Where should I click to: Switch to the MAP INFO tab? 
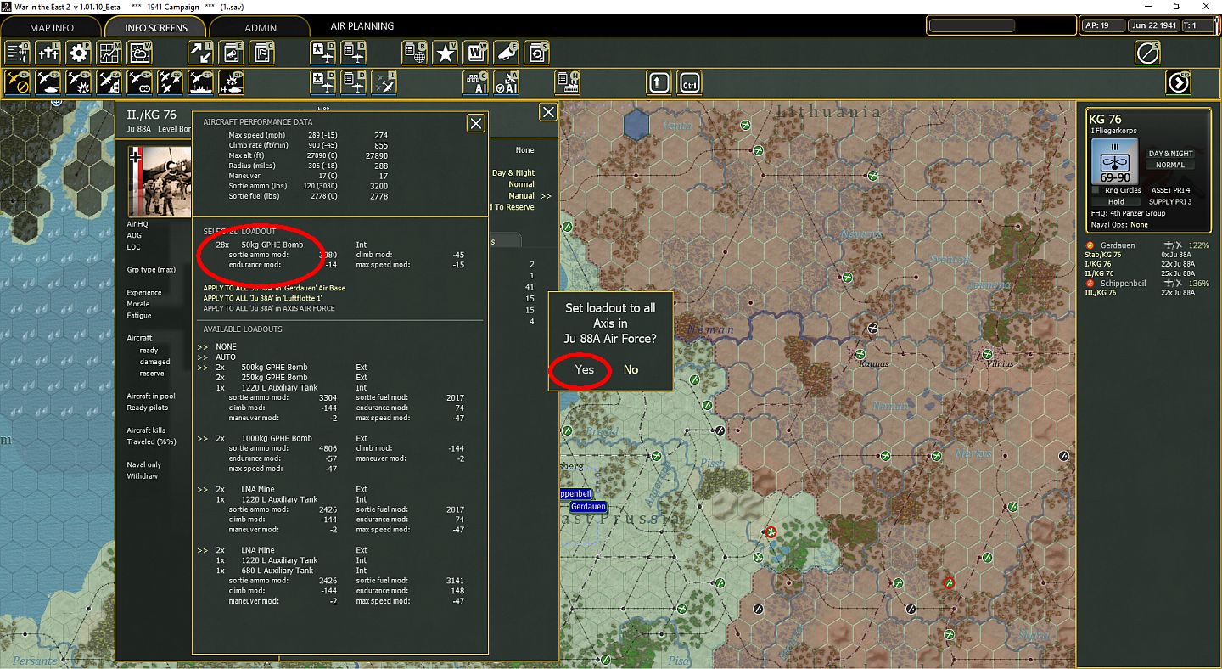52,27
